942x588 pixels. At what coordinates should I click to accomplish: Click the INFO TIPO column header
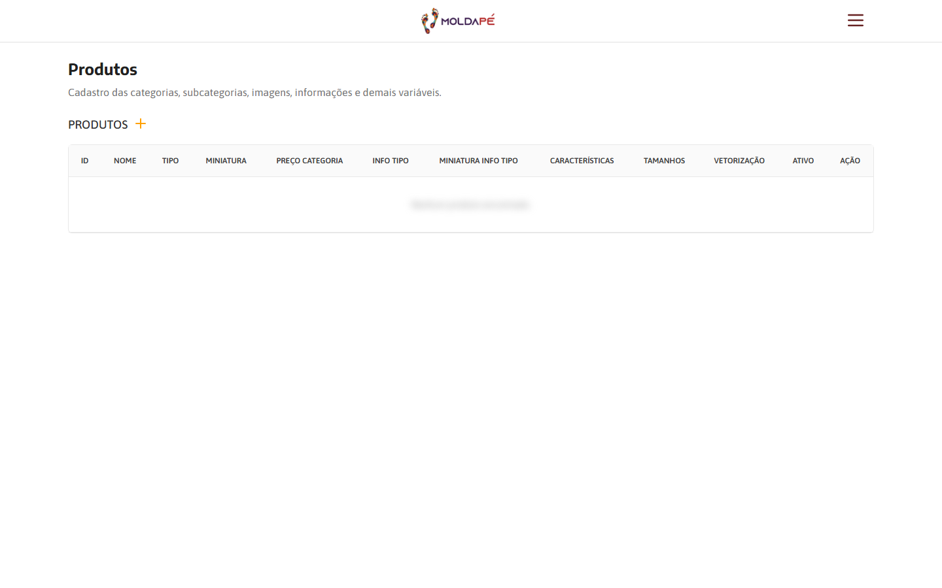tap(391, 161)
